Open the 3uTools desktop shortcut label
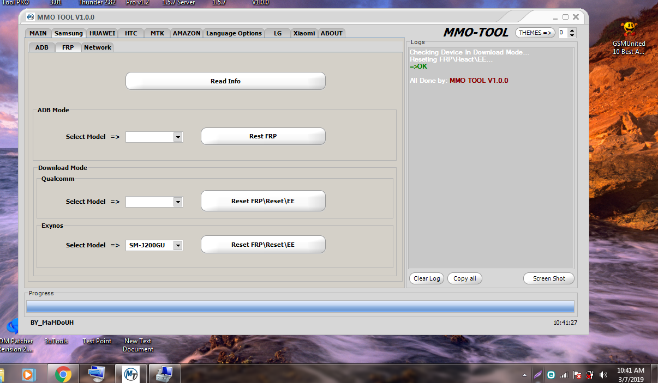The image size is (658, 383). click(56, 341)
